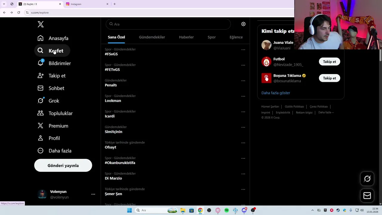This screenshot has height=215, width=382.
Task: Switch to Gündemdekiler tab
Action: [x=152, y=37]
